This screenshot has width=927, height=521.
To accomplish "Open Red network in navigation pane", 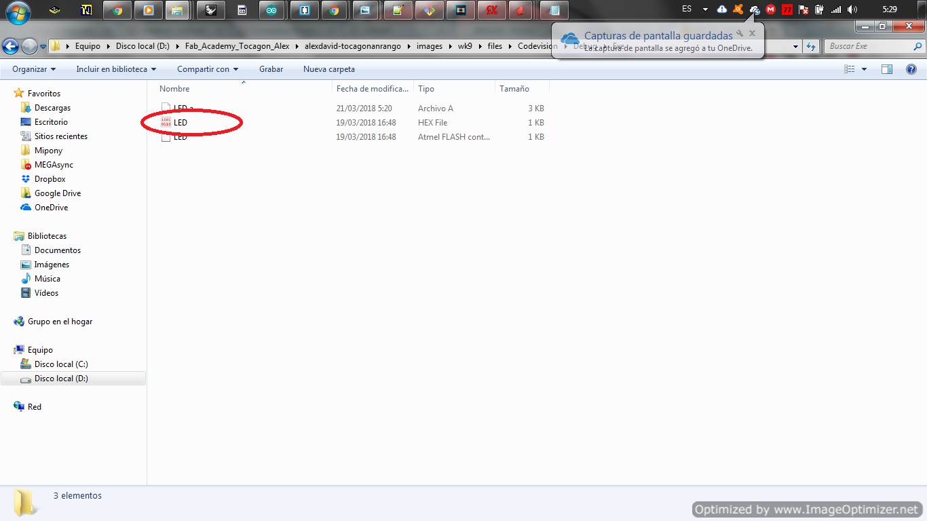I will (x=35, y=407).
